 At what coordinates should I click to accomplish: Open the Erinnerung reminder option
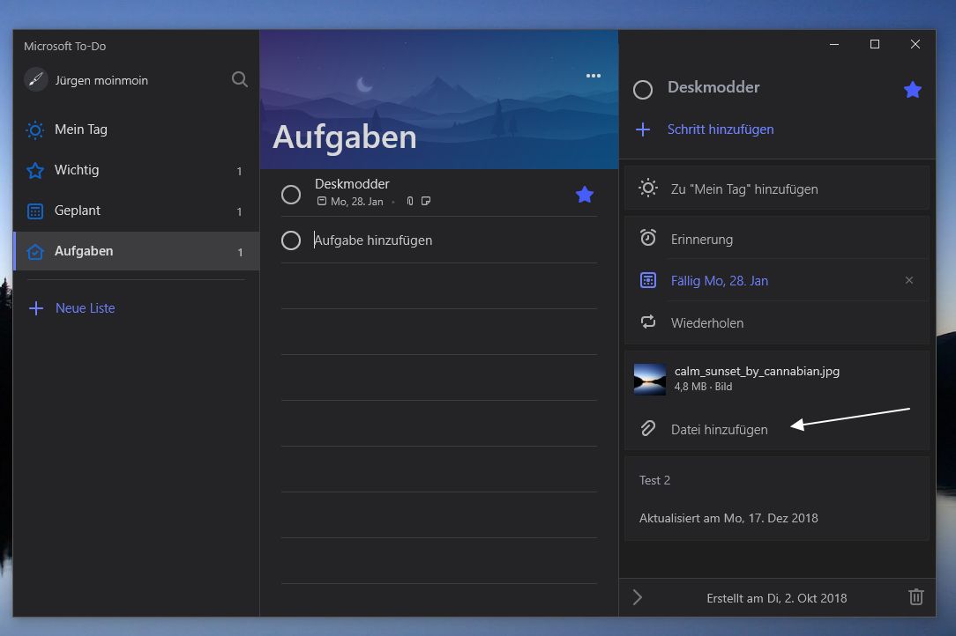pyautogui.click(x=777, y=239)
